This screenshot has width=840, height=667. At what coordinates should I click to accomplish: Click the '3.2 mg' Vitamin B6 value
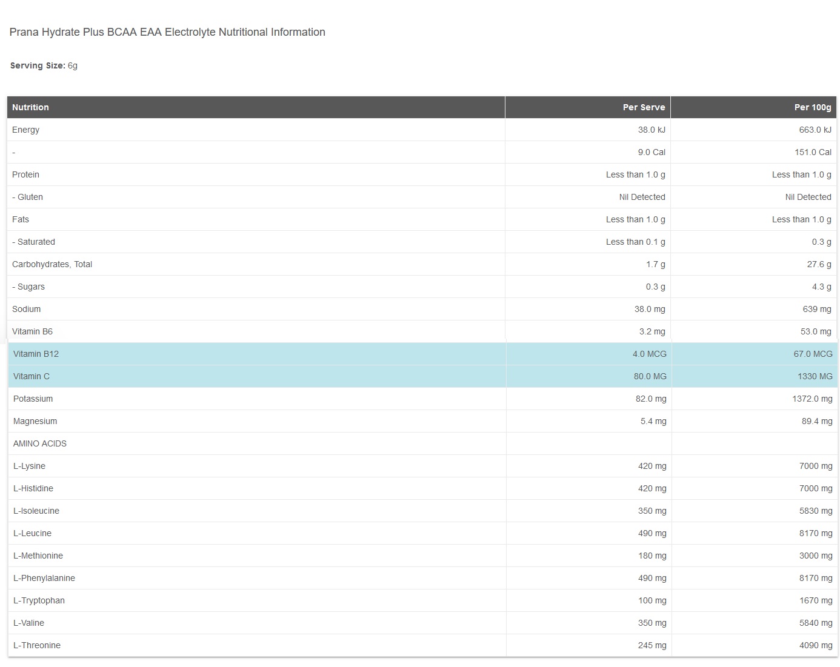[x=652, y=331]
